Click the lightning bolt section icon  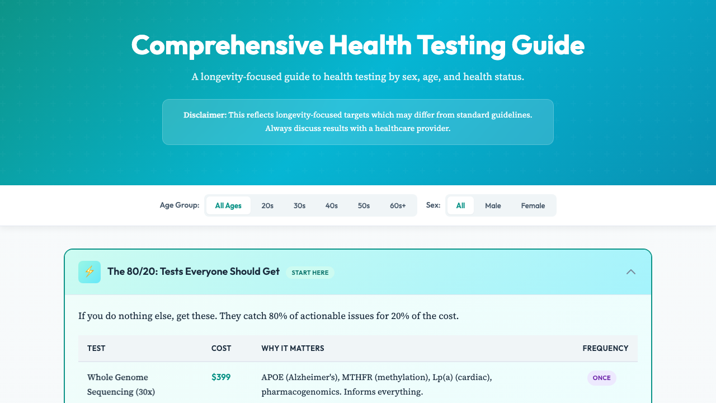tap(89, 271)
